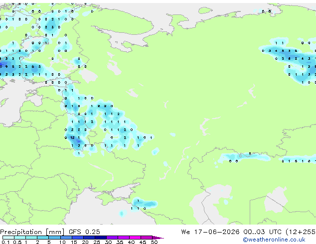Click the legend label '15'
Image resolution: width=316 pixels, height=244 pixels.
(74, 242)
